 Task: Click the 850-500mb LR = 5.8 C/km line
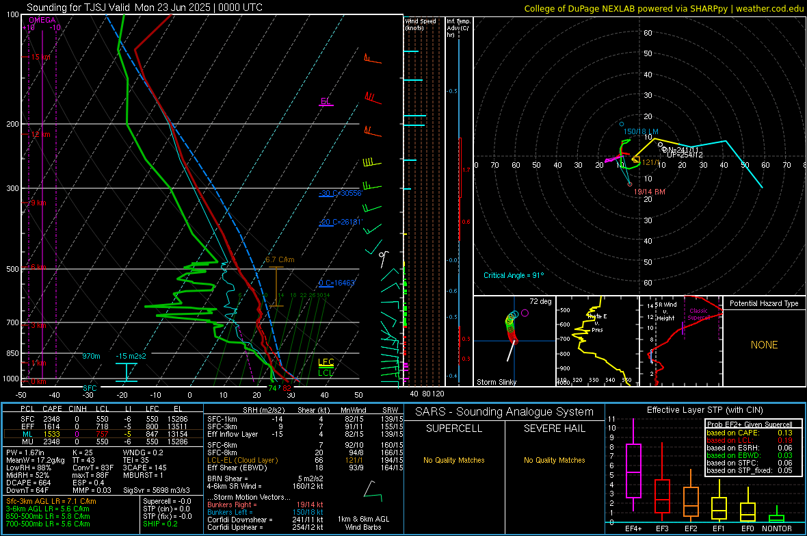pyautogui.click(x=48, y=516)
